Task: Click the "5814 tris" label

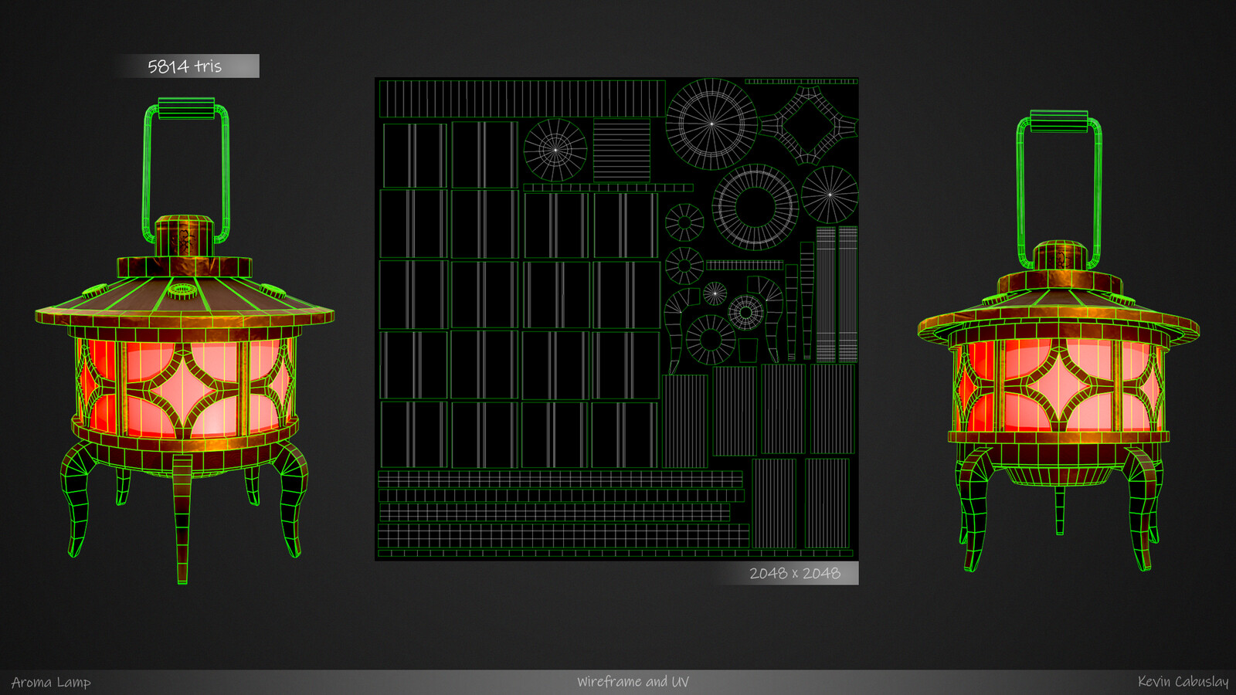Action: (x=185, y=66)
